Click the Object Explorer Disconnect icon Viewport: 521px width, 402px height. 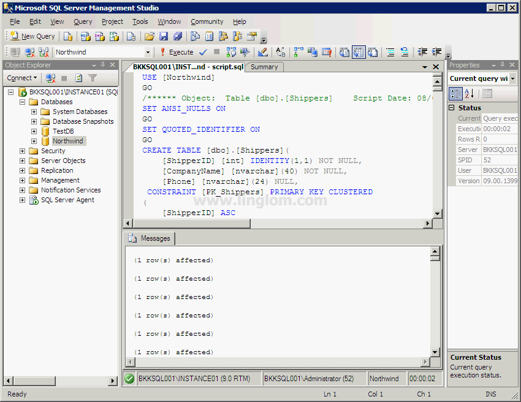50,78
